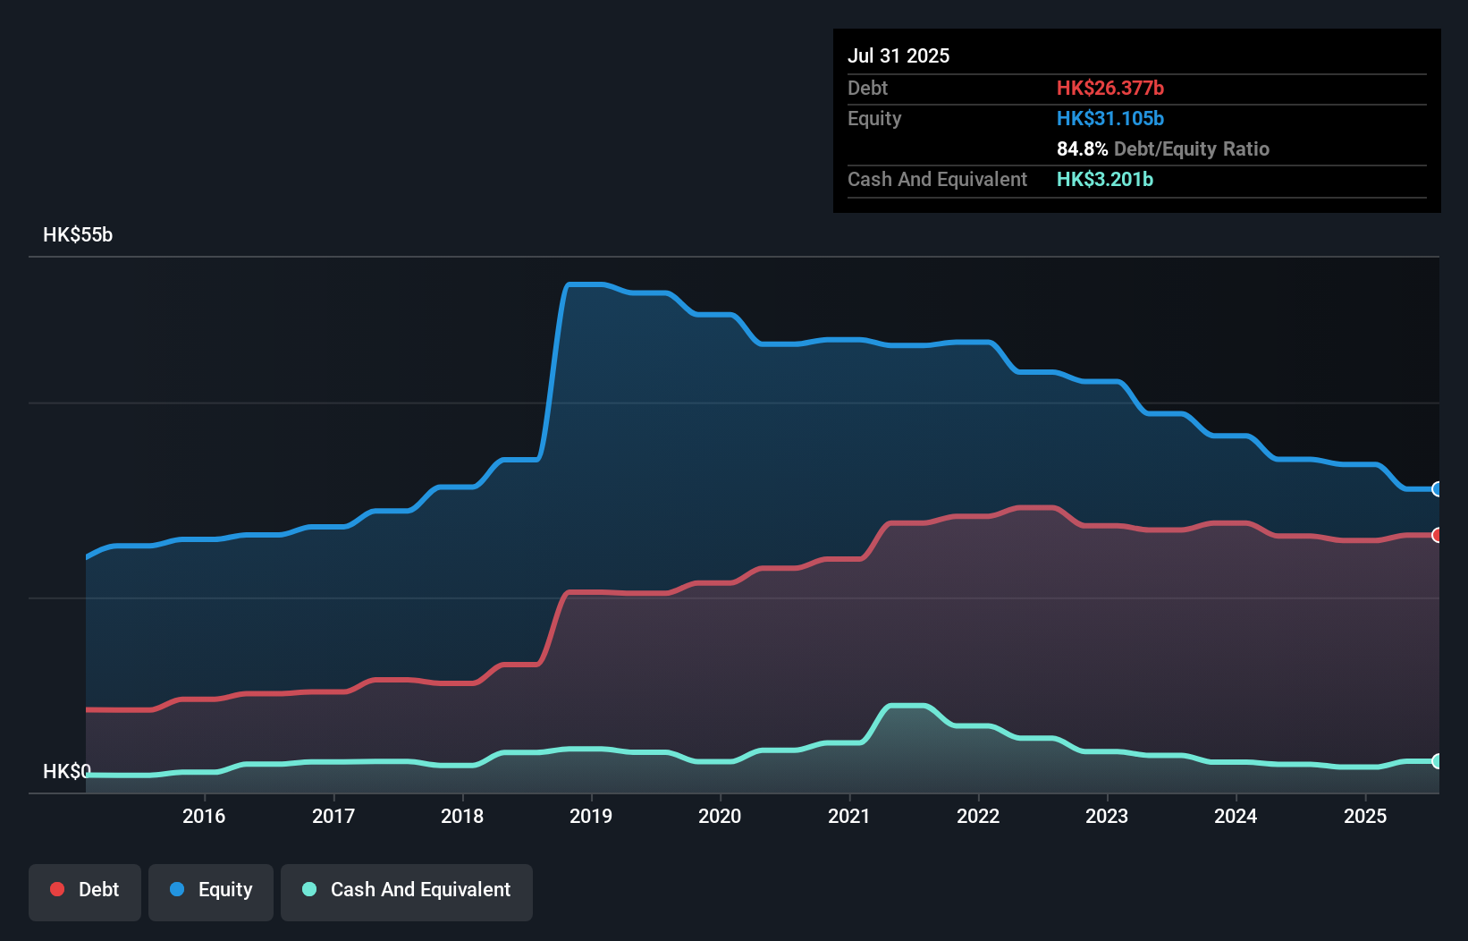Click the HK$55b axis label
This screenshot has height=941, width=1468.
click(77, 235)
